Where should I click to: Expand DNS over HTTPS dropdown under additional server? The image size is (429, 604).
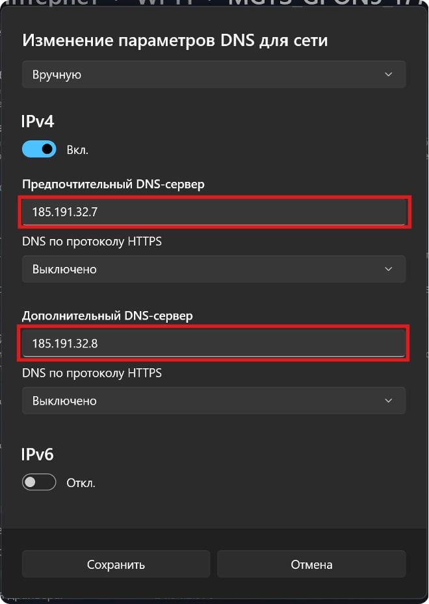[x=213, y=401]
